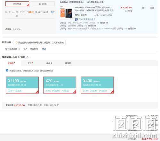Click the 7-day return badge icon
160x141 pixels.
pyautogui.click(x=76, y=19)
